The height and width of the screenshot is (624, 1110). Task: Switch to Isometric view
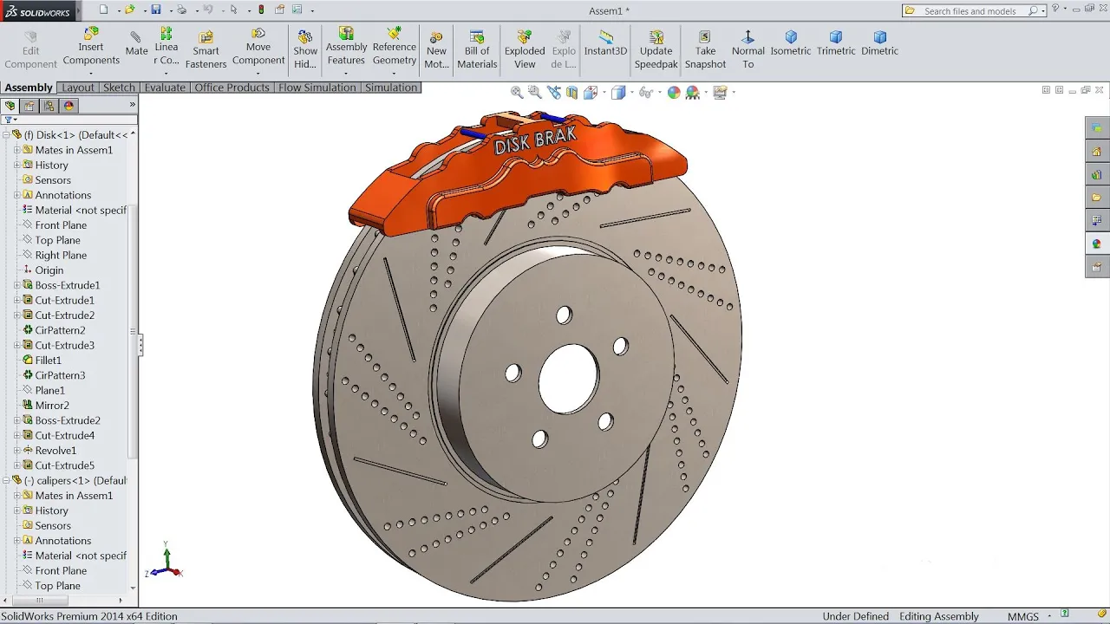[791, 43]
